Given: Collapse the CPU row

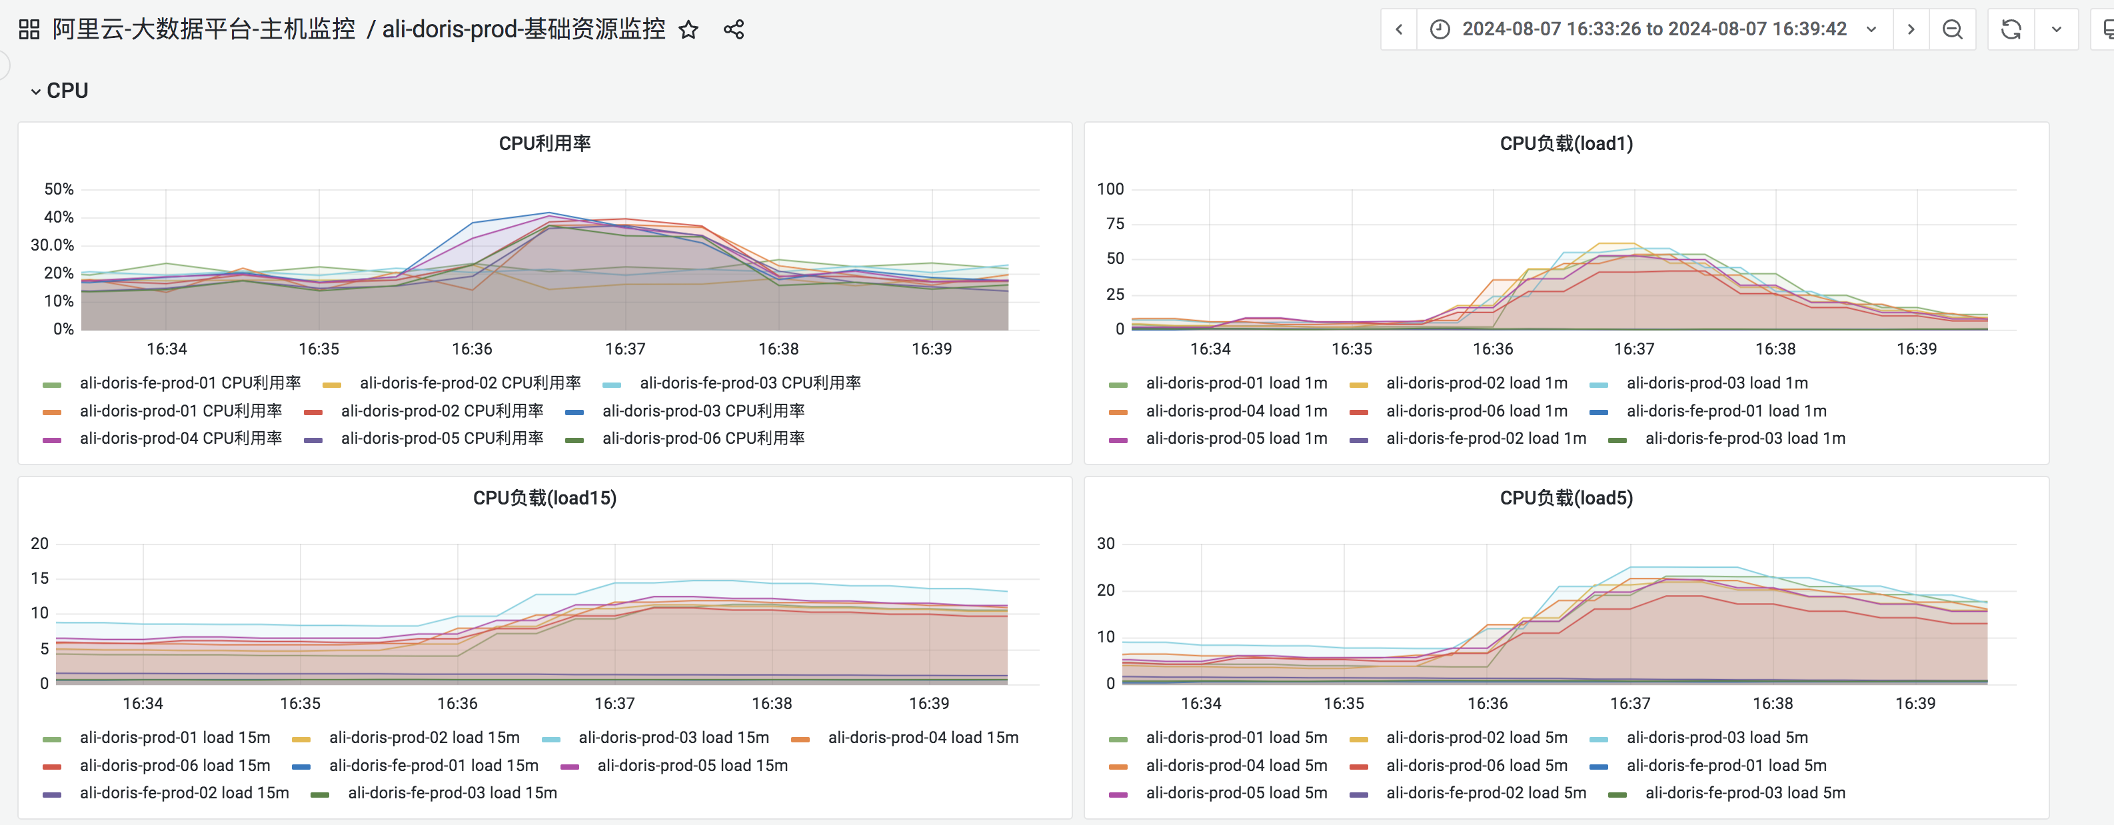Looking at the screenshot, I should (59, 91).
